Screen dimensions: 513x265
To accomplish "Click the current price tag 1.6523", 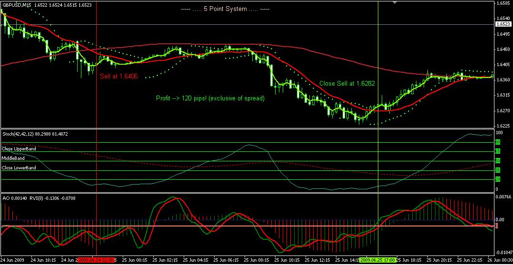I will pos(503,24).
